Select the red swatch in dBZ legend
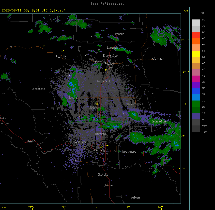The width and height of the screenshot is (215, 210). click(x=196, y=35)
